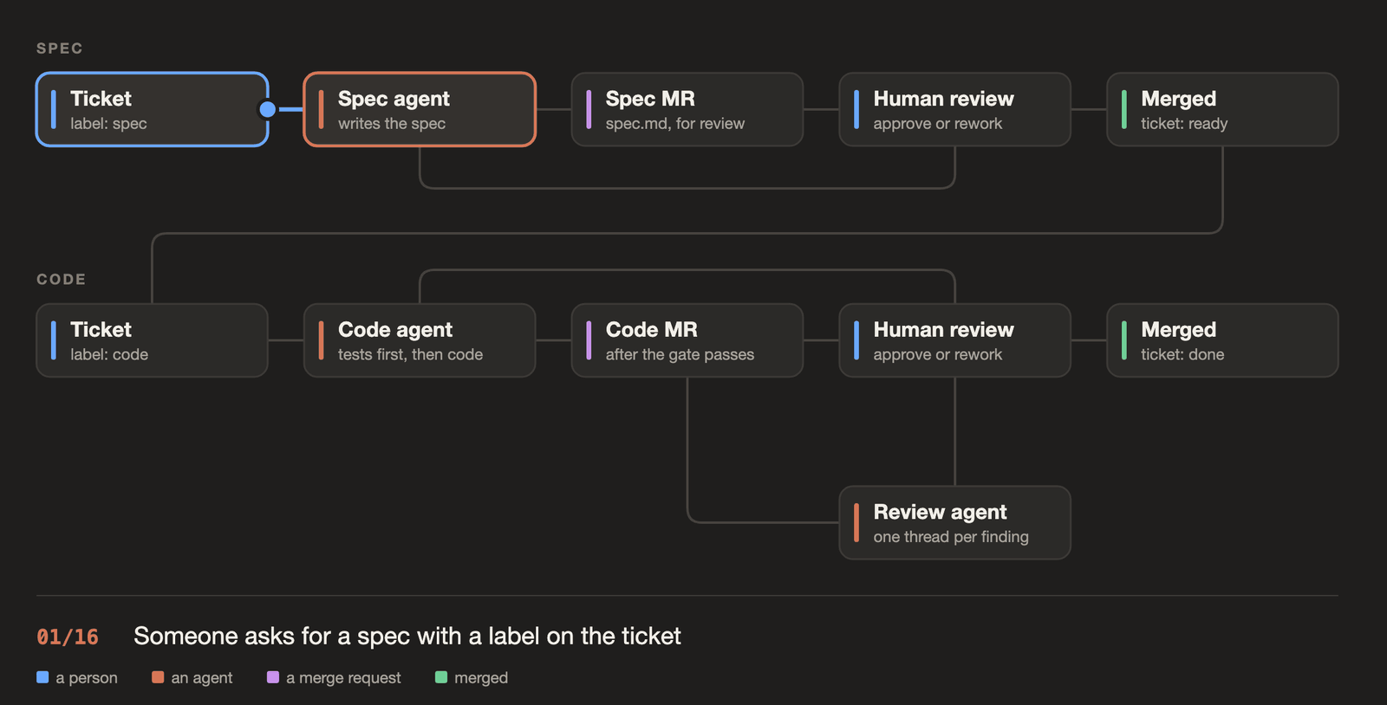Viewport: 1387px width, 705px height.
Task: Select the Review agent node
Action: click(955, 523)
